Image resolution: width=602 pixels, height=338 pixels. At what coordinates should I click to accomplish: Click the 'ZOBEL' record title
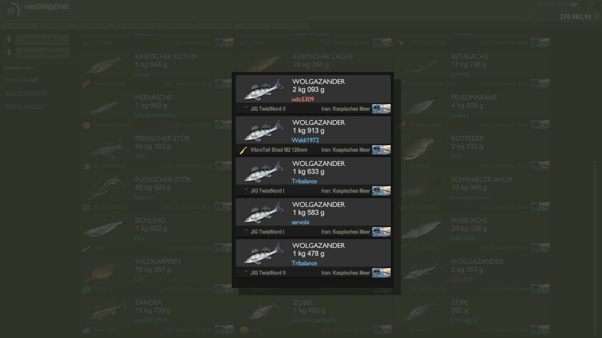(x=304, y=303)
